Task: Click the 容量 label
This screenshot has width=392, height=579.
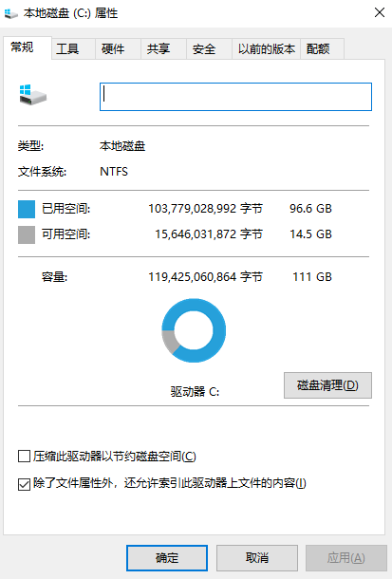Action: coord(54,277)
